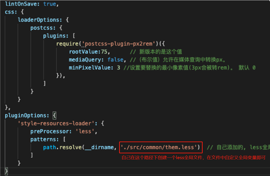Click the 'resolve' method name
This screenshot has height=176, width=270.
point(71,147)
